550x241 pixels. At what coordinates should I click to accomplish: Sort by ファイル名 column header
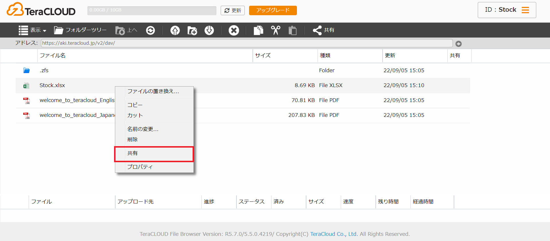coord(145,56)
